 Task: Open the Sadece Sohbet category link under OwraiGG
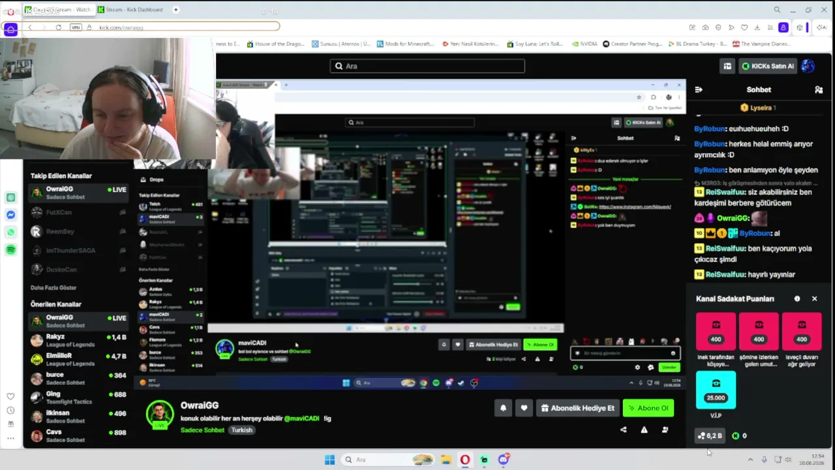202,430
